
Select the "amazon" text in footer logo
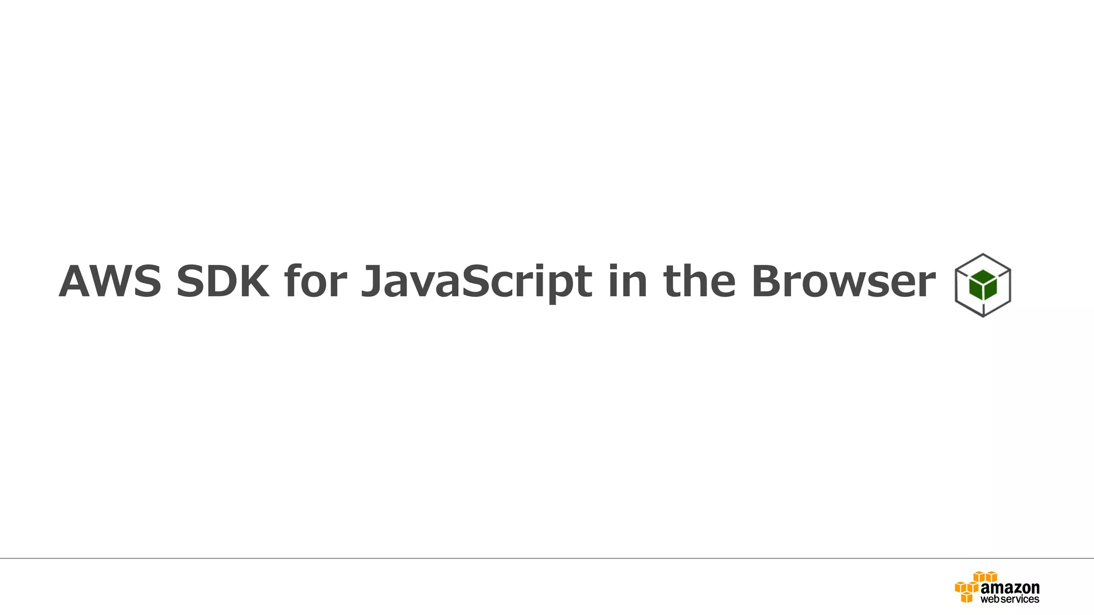1010,588
